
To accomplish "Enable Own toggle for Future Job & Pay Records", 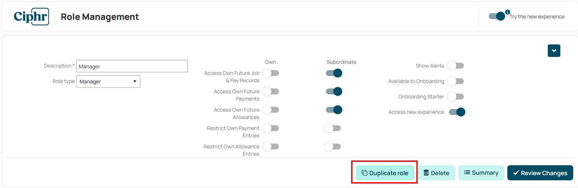I will tap(271, 73).
